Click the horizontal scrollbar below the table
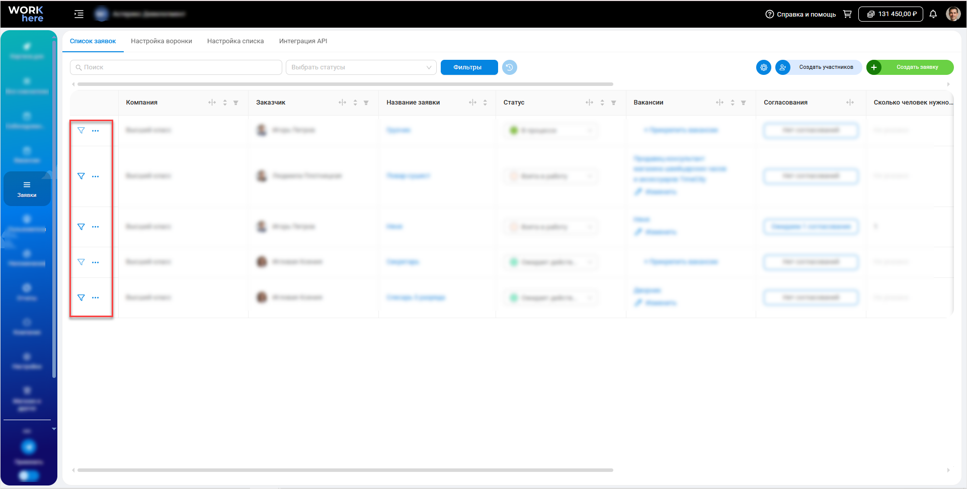 click(x=345, y=470)
